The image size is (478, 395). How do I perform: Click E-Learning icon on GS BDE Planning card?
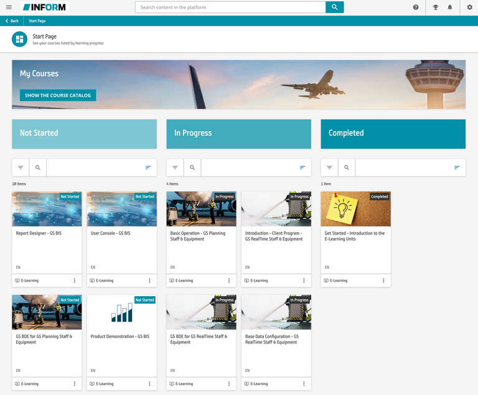17,384
